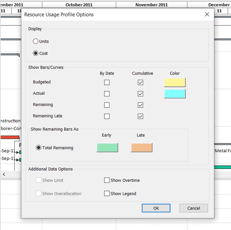This screenshot has width=231, height=230.
Task: Select the Units display radio button
Action: (x=36, y=41)
